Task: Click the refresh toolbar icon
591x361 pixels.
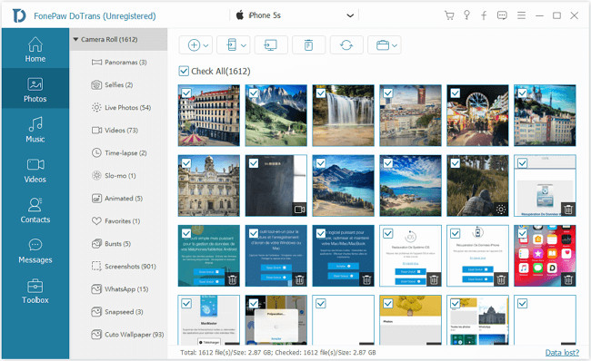Action: pyautogui.click(x=346, y=45)
